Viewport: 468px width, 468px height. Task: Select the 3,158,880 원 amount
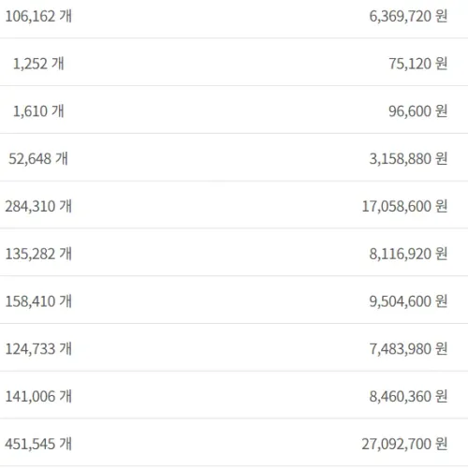click(408, 159)
